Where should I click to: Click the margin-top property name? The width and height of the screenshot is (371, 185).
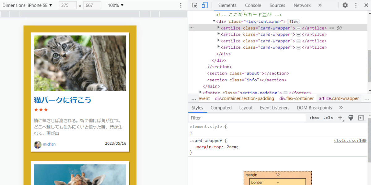(x=210, y=147)
